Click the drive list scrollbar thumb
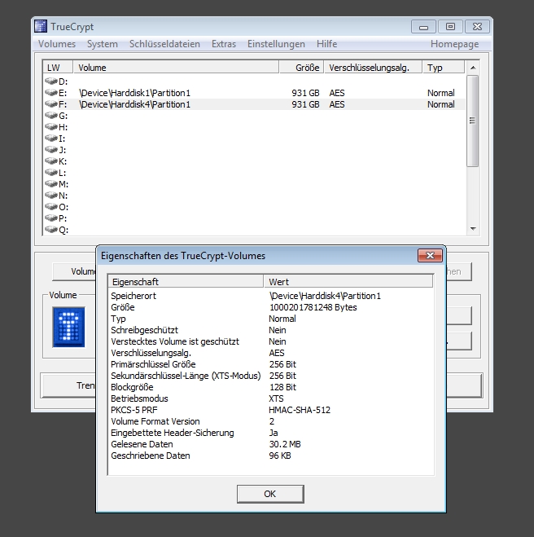Screen dimensions: 534x537 (x=472, y=121)
